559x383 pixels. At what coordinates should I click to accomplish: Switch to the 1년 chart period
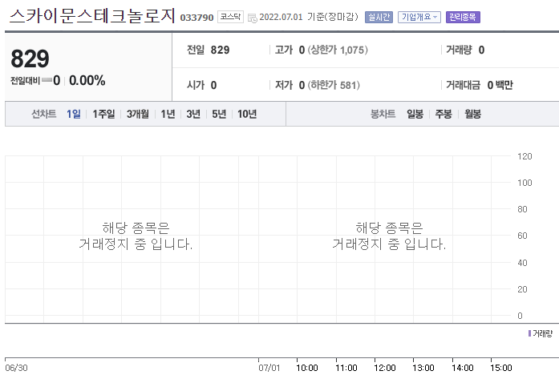point(168,114)
